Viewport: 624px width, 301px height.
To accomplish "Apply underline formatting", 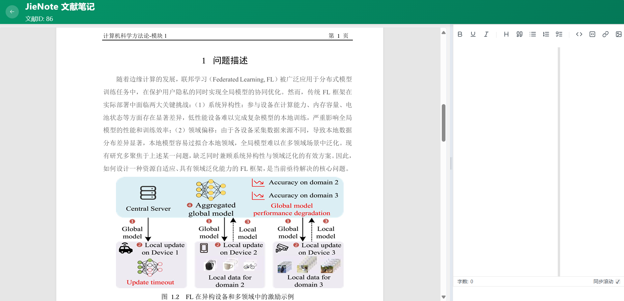I will tap(473, 34).
